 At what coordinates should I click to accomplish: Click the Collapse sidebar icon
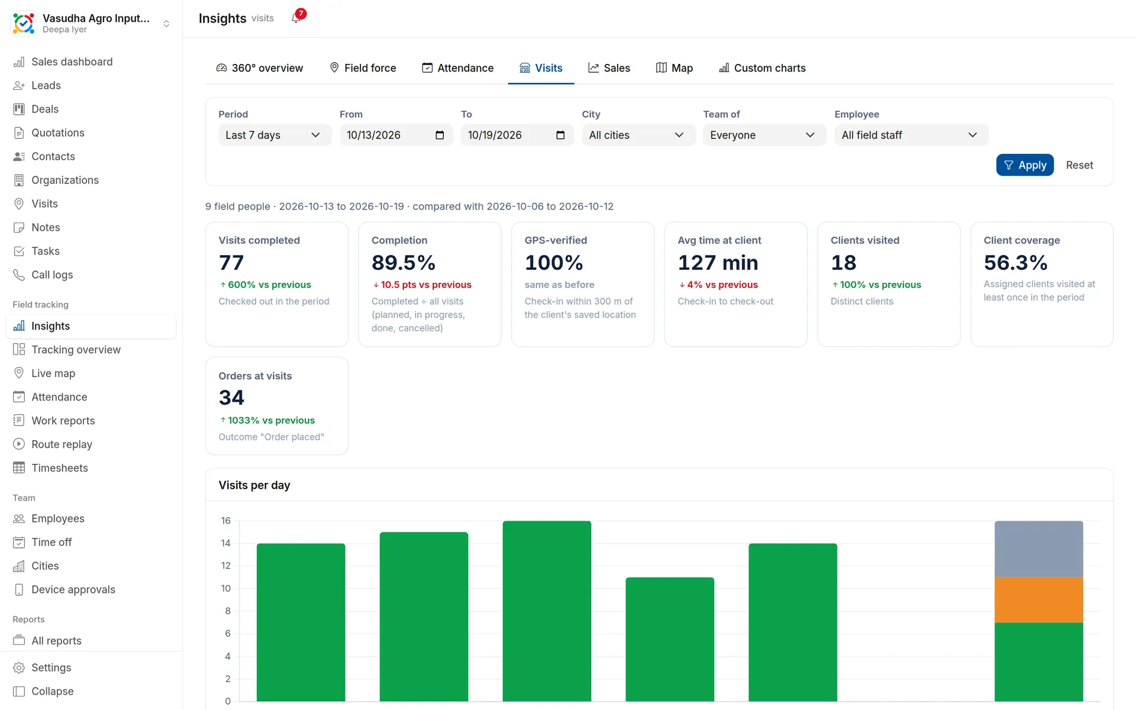point(19,692)
